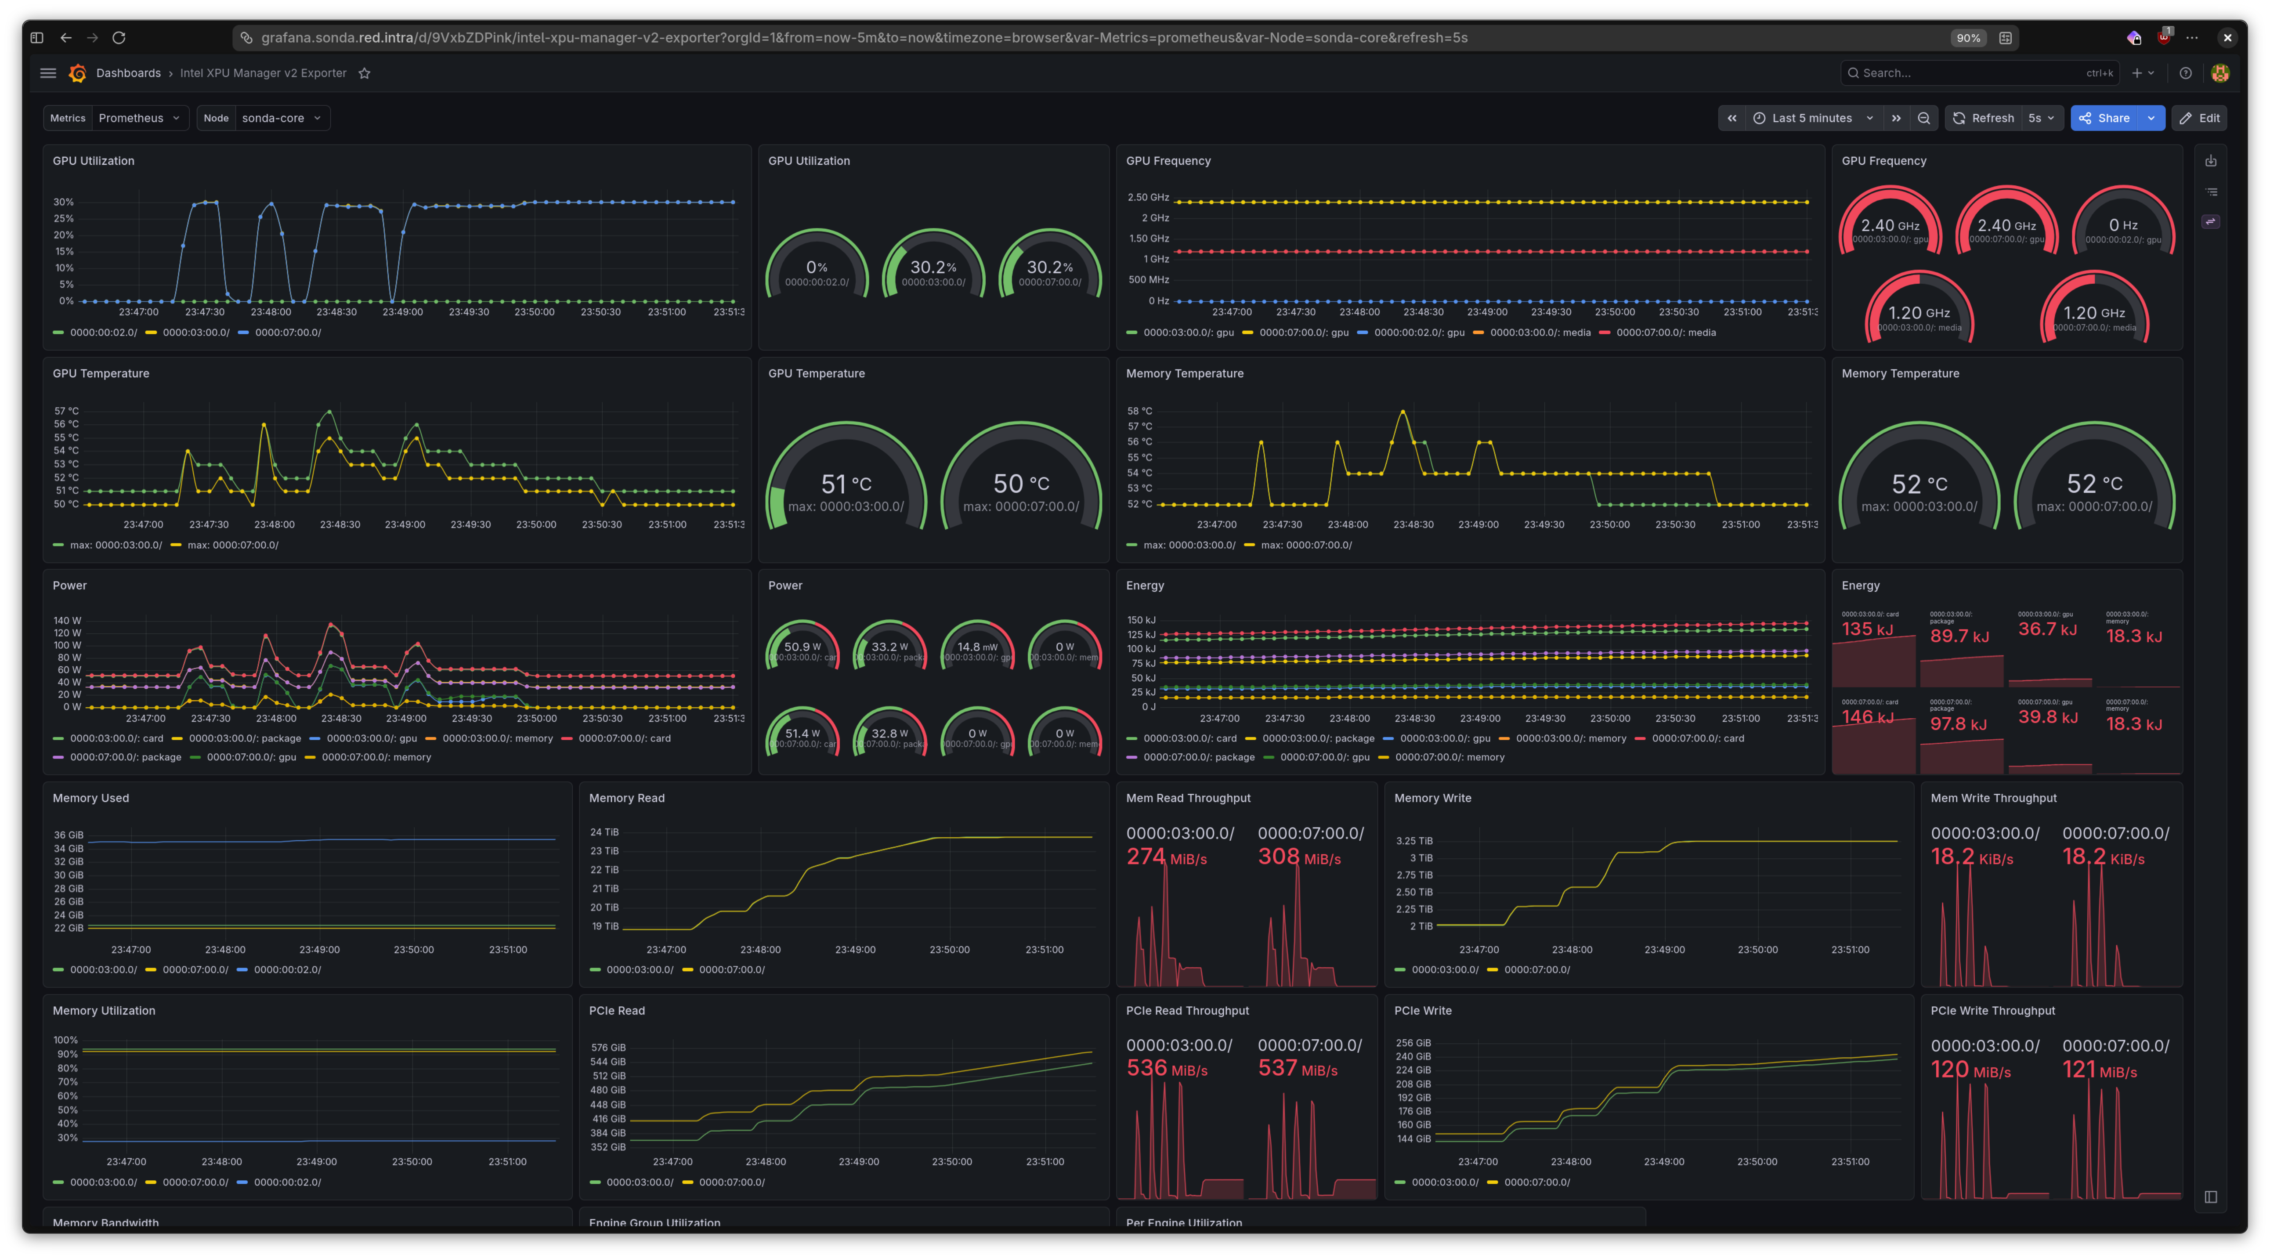Open site info link icon in address bar
The width and height of the screenshot is (2270, 1258).
click(x=247, y=38)
